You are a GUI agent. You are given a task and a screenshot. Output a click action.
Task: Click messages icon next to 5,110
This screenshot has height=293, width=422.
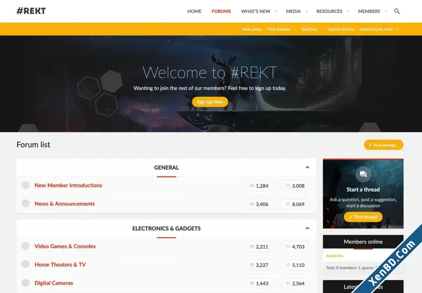point(288,265)
